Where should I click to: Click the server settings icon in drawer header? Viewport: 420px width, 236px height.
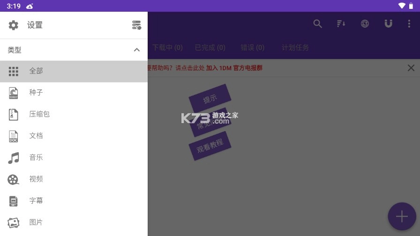click(136, 25)
